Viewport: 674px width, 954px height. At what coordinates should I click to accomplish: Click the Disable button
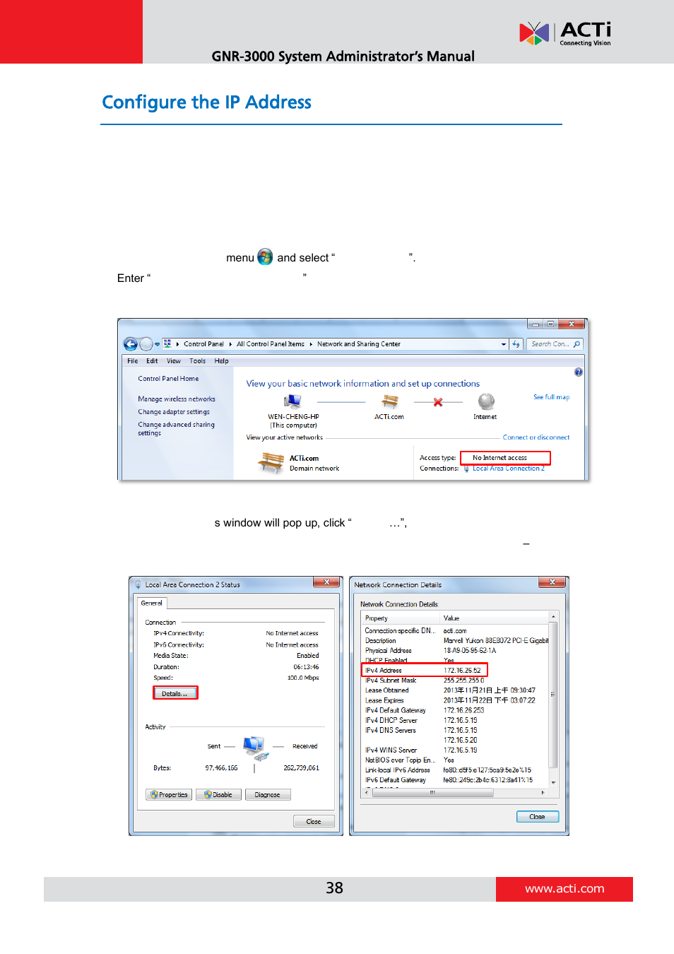click(x=218, y=795)
